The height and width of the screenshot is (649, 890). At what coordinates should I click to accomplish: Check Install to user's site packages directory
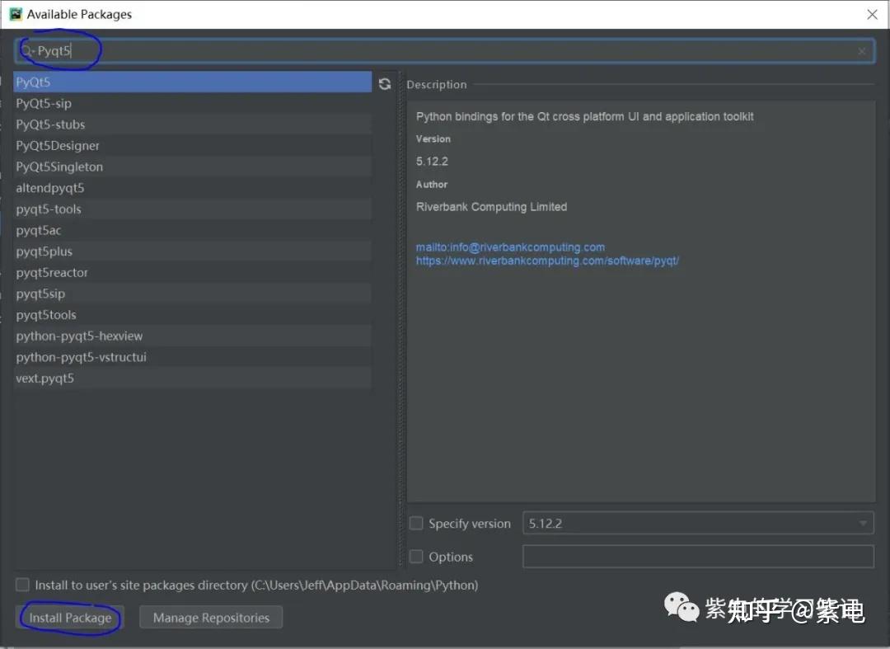(22, 585)
